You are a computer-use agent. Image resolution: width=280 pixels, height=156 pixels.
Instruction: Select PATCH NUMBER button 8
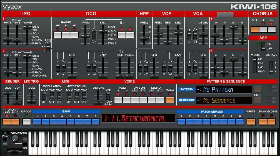tap(240, 122)
